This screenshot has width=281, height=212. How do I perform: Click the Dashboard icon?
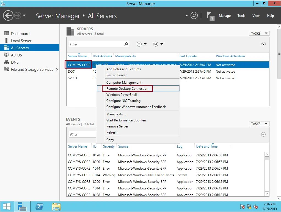point(7,33)
